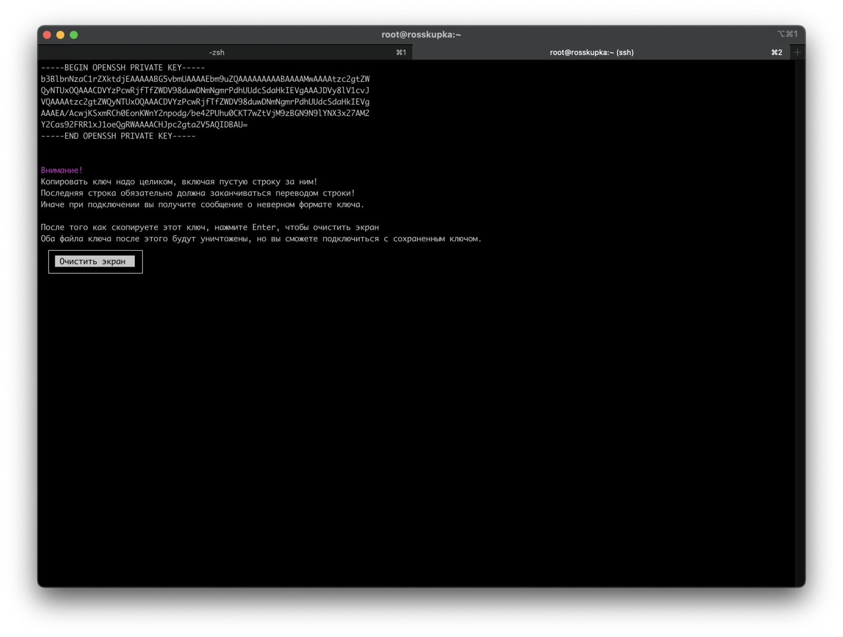Click the terminal vertical scrollbar track
Viewport: 843px width, 637px height.
pos(800,322)
